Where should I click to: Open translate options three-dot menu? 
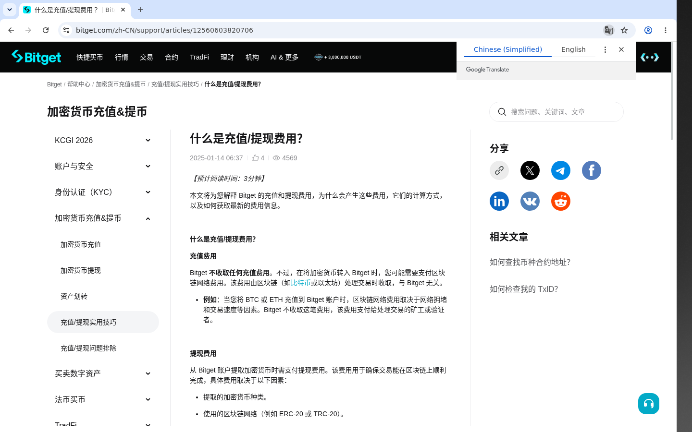click(x=605, y=49)
